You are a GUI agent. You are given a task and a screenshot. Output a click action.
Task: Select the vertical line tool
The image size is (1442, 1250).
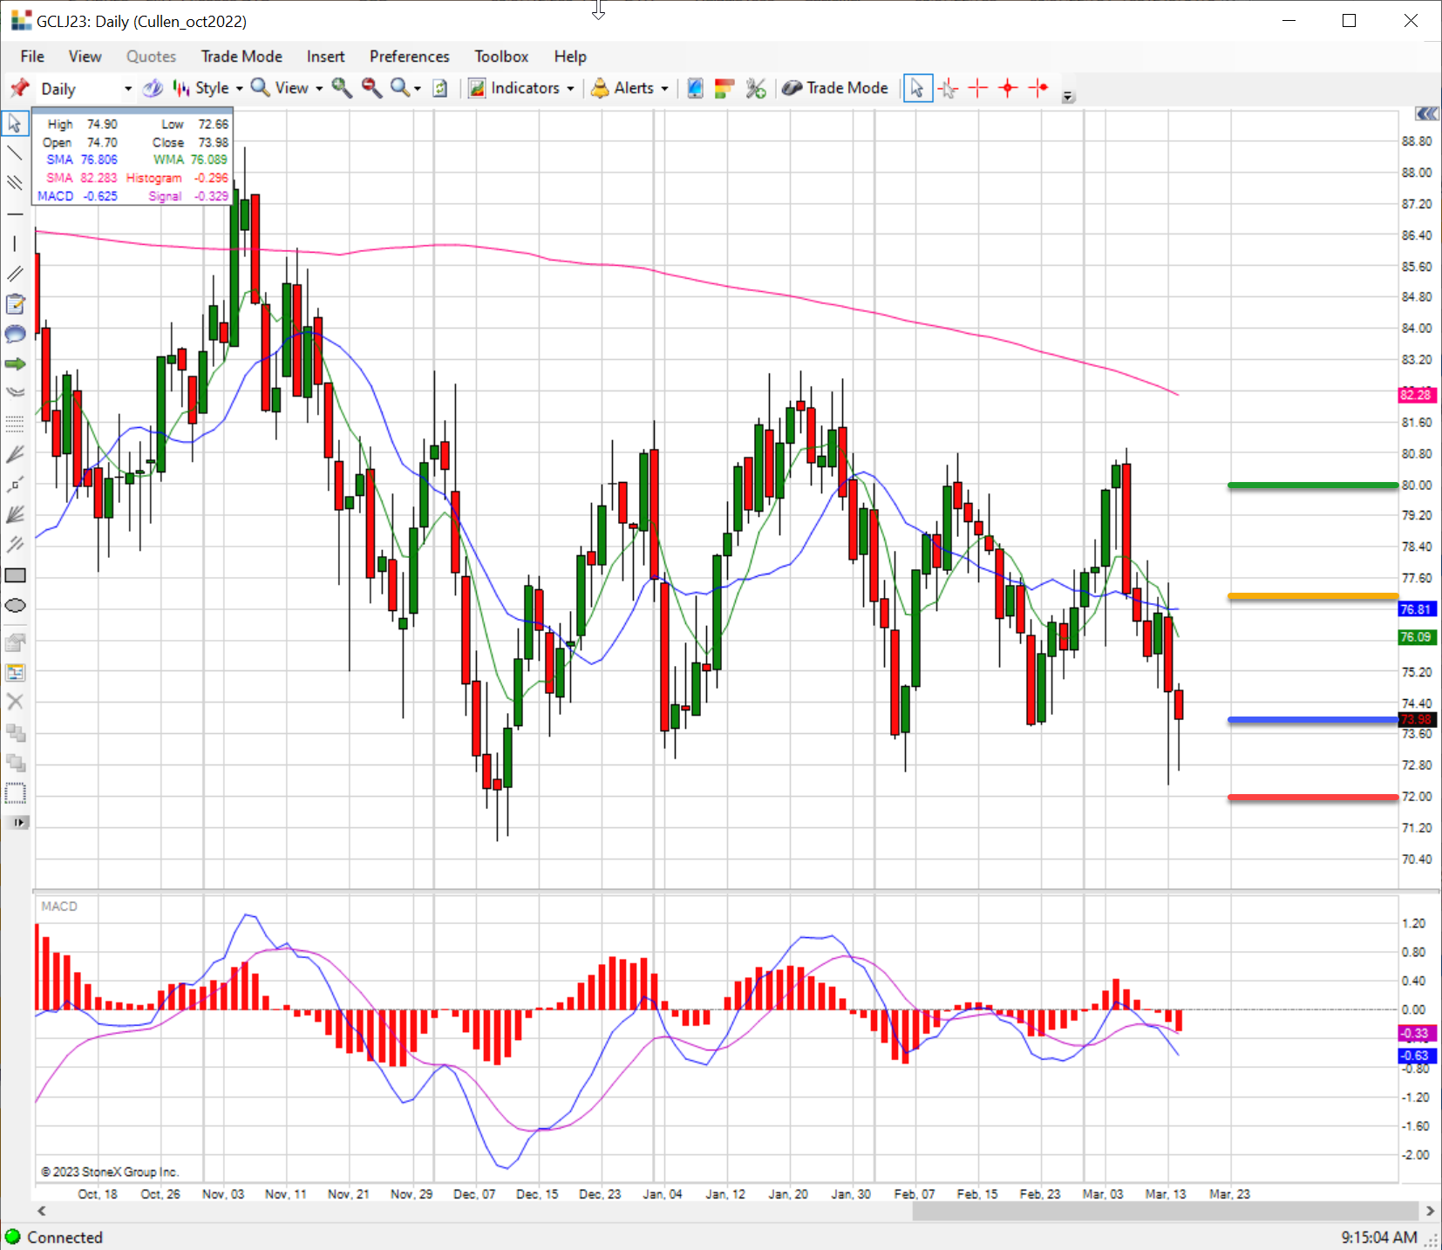click(15, 244)
